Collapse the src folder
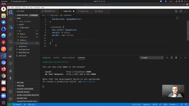This screenshot has width=189, height=106. point(27,31)
